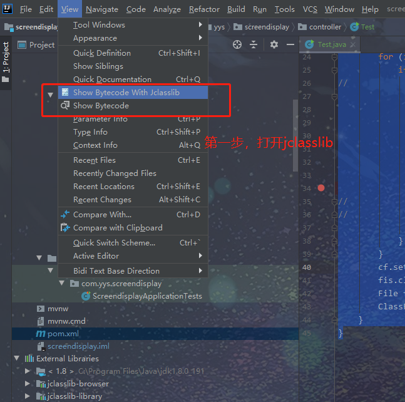Open the Build menu
The width and height of the screenshot is (405, 402).
pos(236,9)
